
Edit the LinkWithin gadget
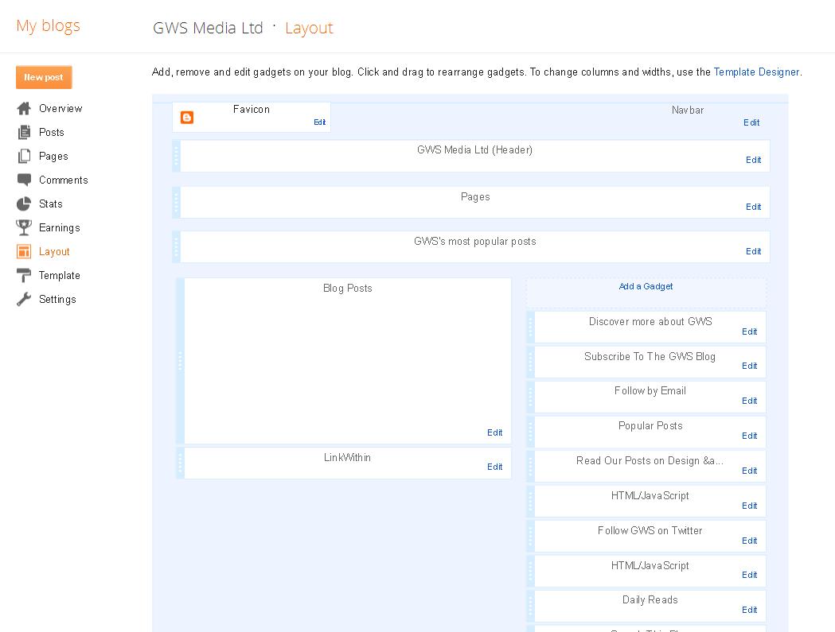click(x=495, y=467)
